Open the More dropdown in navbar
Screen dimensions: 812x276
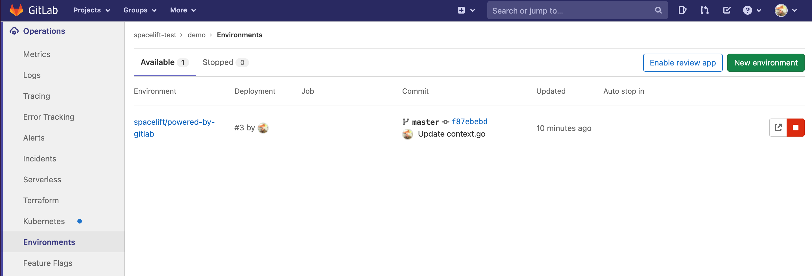coord(183,10)
